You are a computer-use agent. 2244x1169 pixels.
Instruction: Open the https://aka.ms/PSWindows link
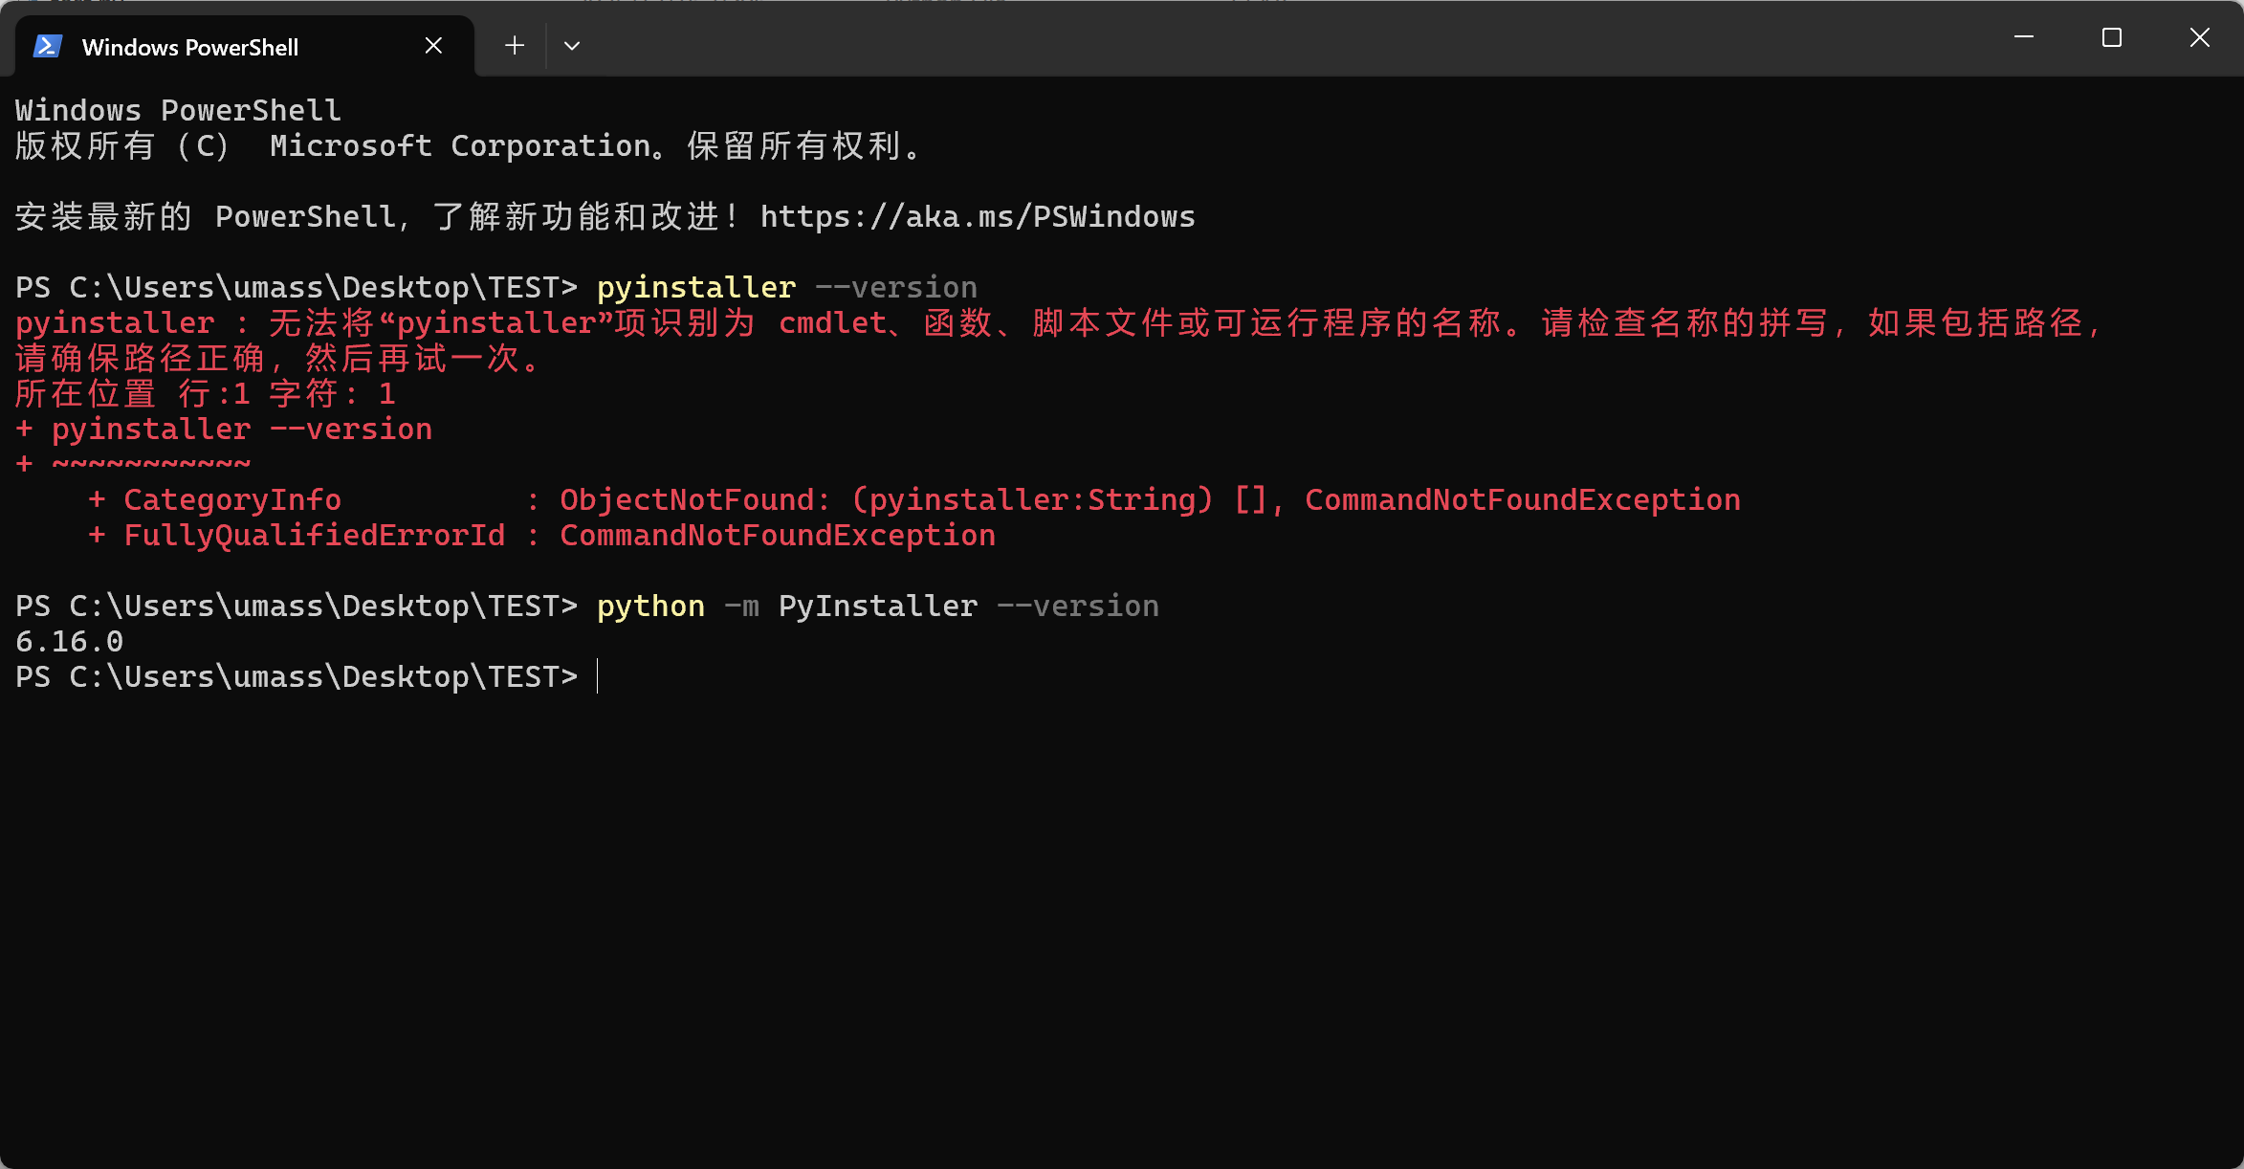[977, 217]
